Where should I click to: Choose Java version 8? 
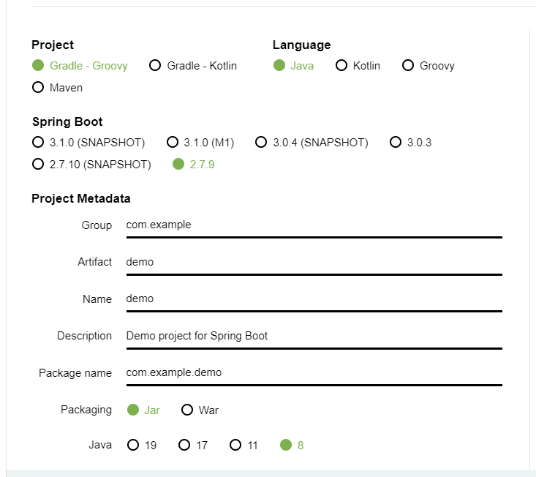click(x=292, y=446)
